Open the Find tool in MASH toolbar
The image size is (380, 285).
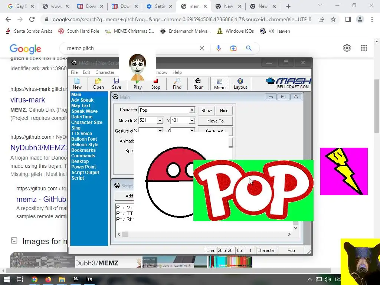177,83
